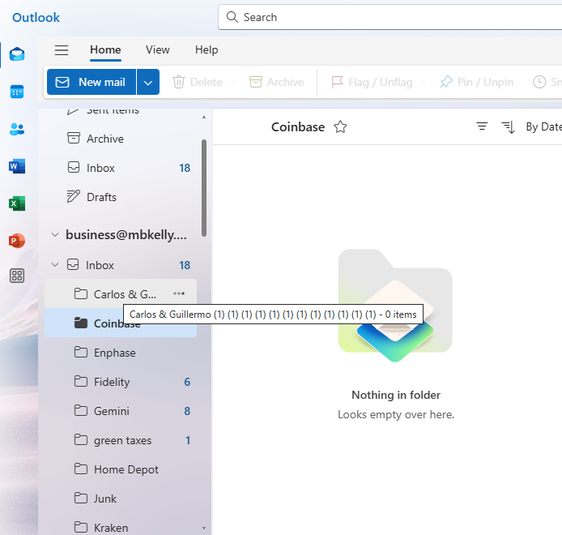
Task: Switch to the Help tab
Action: tap(206, 50)
